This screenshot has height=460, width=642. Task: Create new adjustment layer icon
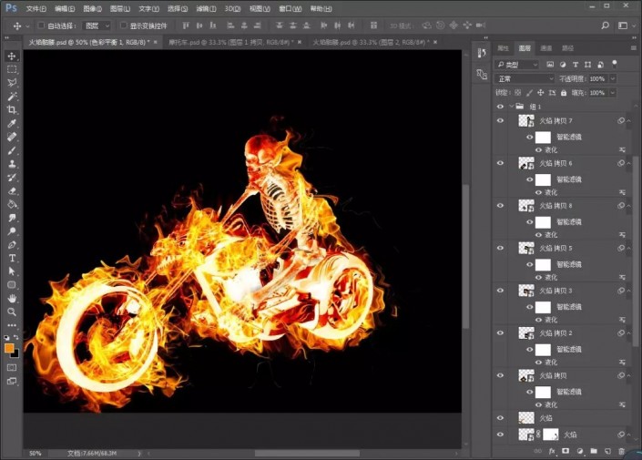point(580,451)
